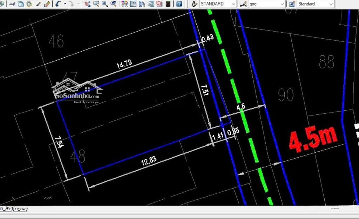Open the DesignCenter grid icon

(x=133, y=4)
